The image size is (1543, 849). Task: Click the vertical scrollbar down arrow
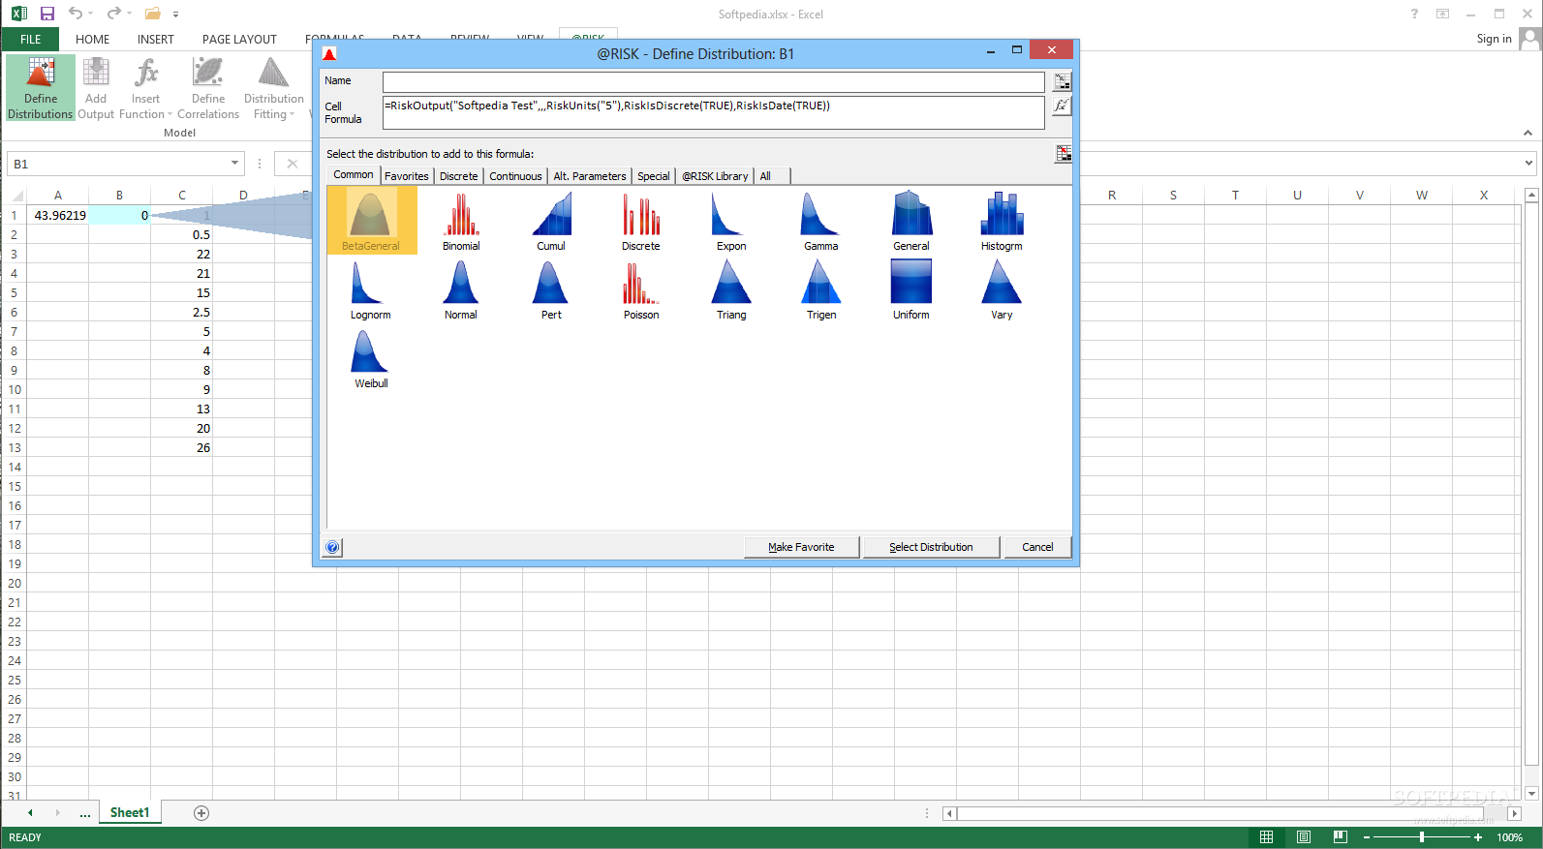pos(1531,794)
